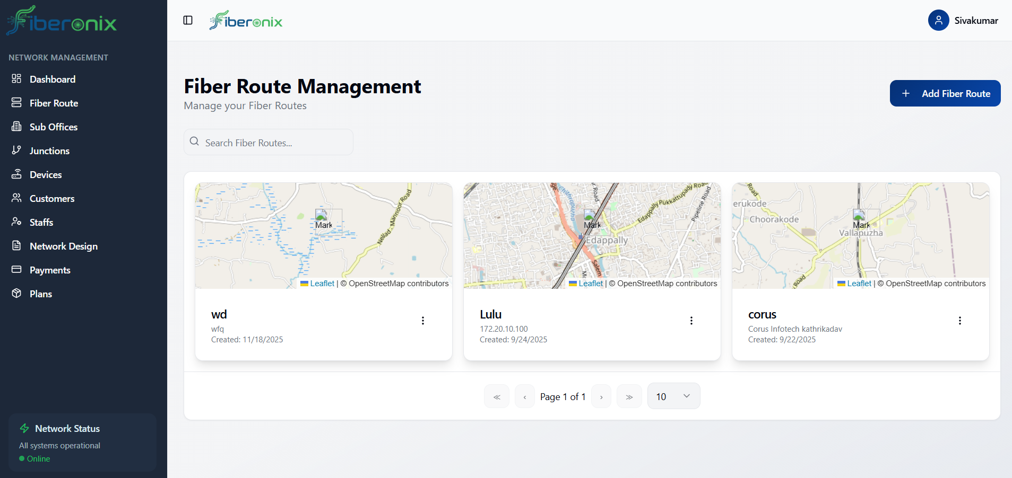
Task: Expand the page size dropdown showing 10
Action: [x=673, y=396]
